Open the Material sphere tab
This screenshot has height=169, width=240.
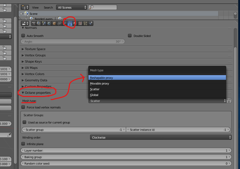coord(75,23)
